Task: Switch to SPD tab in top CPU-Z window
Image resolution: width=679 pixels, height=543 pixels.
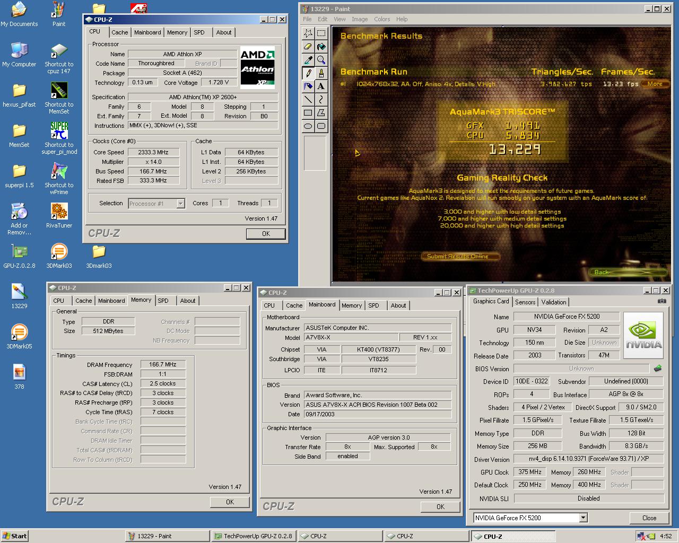Action: pyautogui.click(x=199, y=32)
